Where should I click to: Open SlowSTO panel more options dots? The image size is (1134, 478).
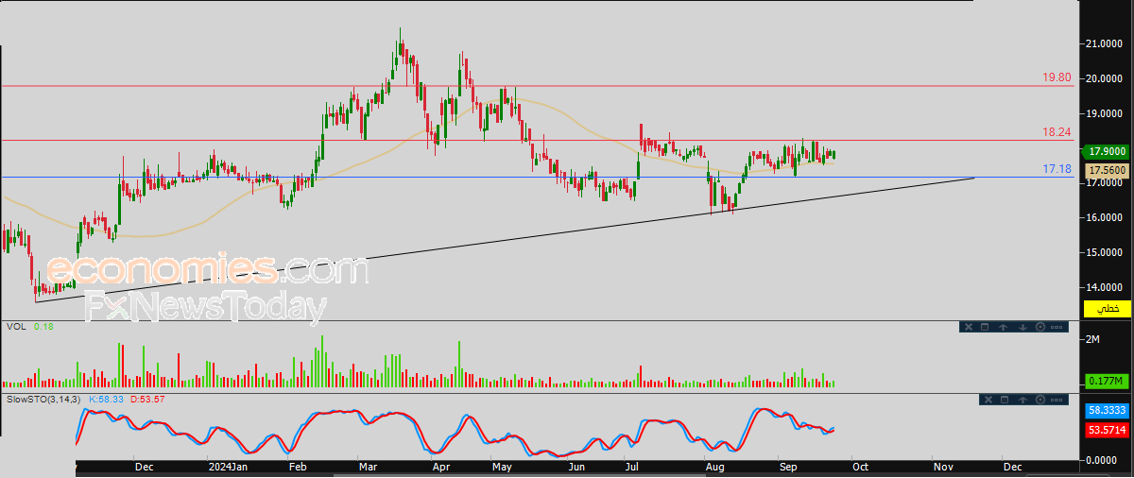point(1057,400)
